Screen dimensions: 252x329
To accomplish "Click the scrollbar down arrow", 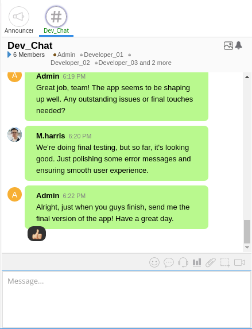I will 247,247.
